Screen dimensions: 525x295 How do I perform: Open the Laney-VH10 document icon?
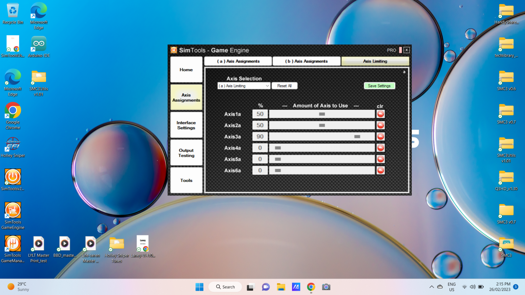[143, 247]
